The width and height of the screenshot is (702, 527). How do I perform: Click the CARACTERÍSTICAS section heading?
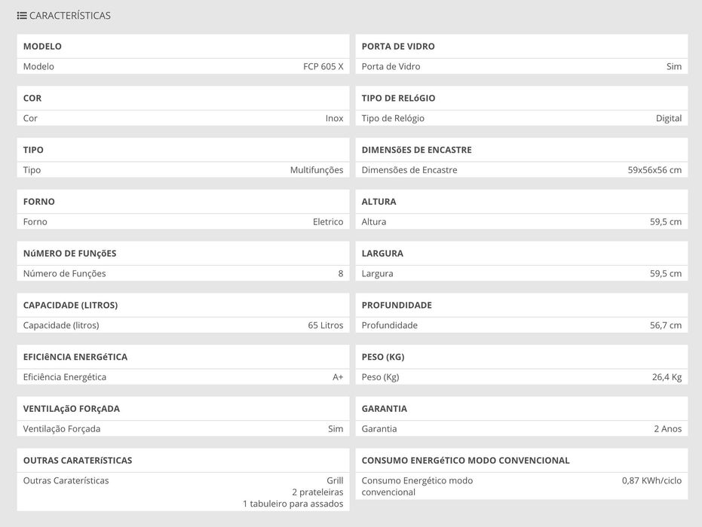pos(69,15)
